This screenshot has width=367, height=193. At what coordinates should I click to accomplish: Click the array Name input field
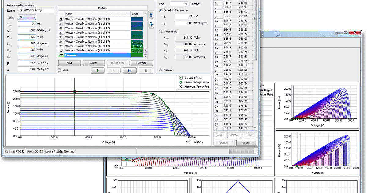(36, 11)
